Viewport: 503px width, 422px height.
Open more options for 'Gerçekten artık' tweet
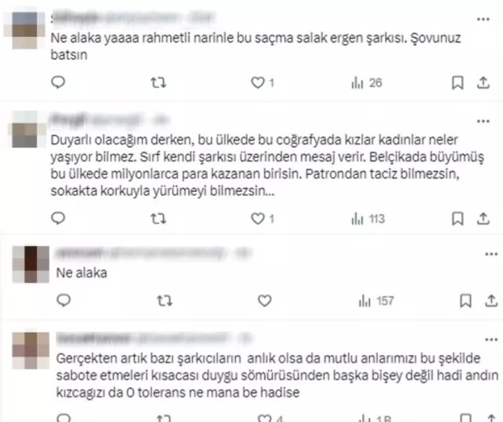[491, 339]
